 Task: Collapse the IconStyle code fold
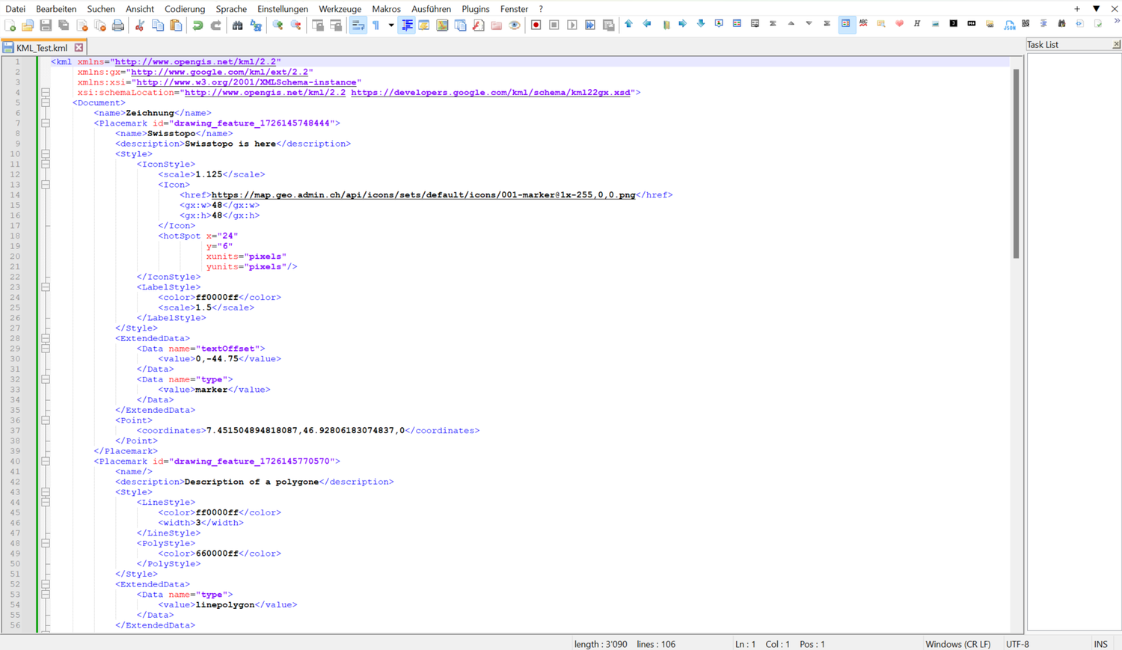tap(45, 164)
